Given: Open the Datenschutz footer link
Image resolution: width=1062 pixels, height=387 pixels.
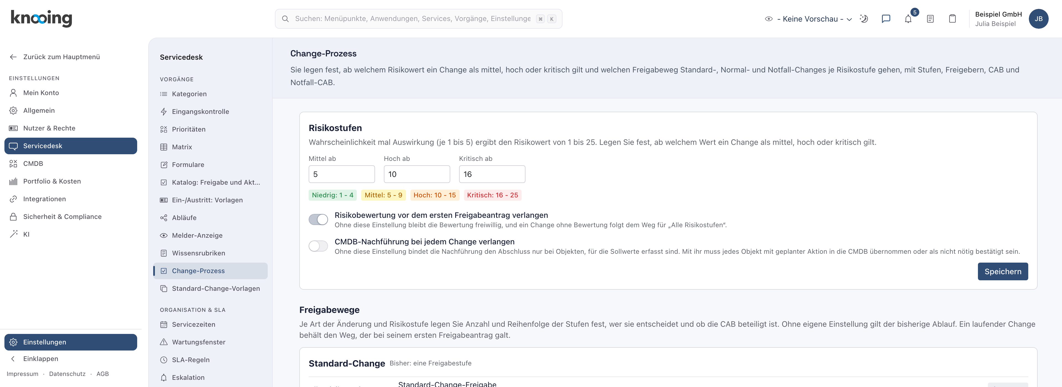Looking at the screenshot, I should (x=67, y=374).
